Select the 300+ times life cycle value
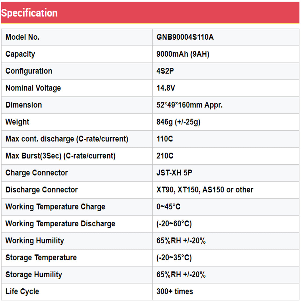301x301 pixels. [175, 291]
